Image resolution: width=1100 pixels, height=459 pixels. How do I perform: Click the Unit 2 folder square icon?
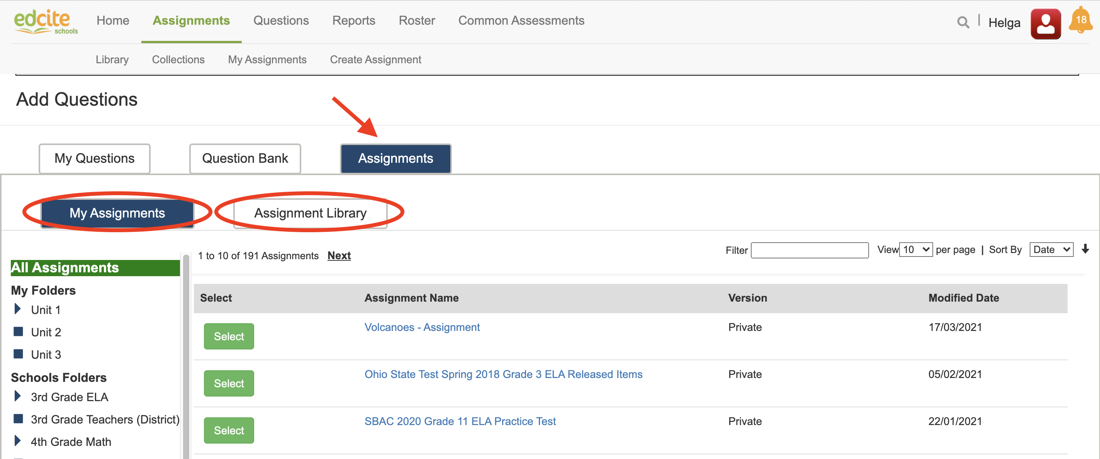point(18,331)
